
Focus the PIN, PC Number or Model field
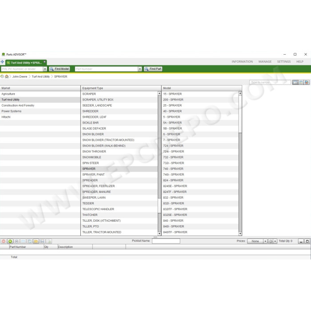[x=22, y=69]
